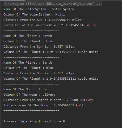This screenshot has width=122, height=128.
Task: Click the 'Surface area Of The Moon' line
Action: 43,106
